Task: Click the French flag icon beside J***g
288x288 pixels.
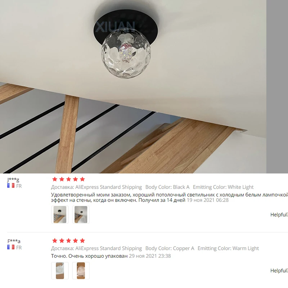Action: (11, 185)
